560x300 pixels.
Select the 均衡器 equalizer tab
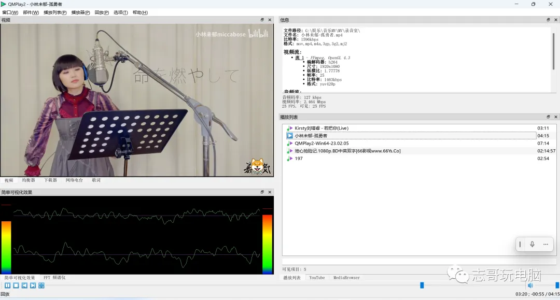tap(29, 180)
